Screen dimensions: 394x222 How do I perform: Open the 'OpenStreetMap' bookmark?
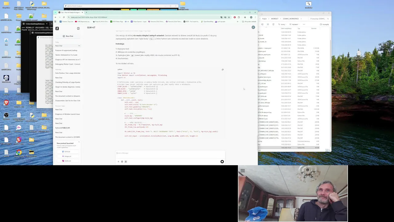tap(207, 22)
